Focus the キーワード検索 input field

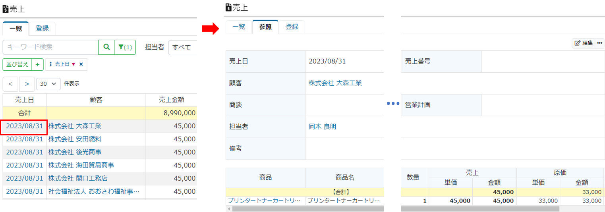pos(51,47)
